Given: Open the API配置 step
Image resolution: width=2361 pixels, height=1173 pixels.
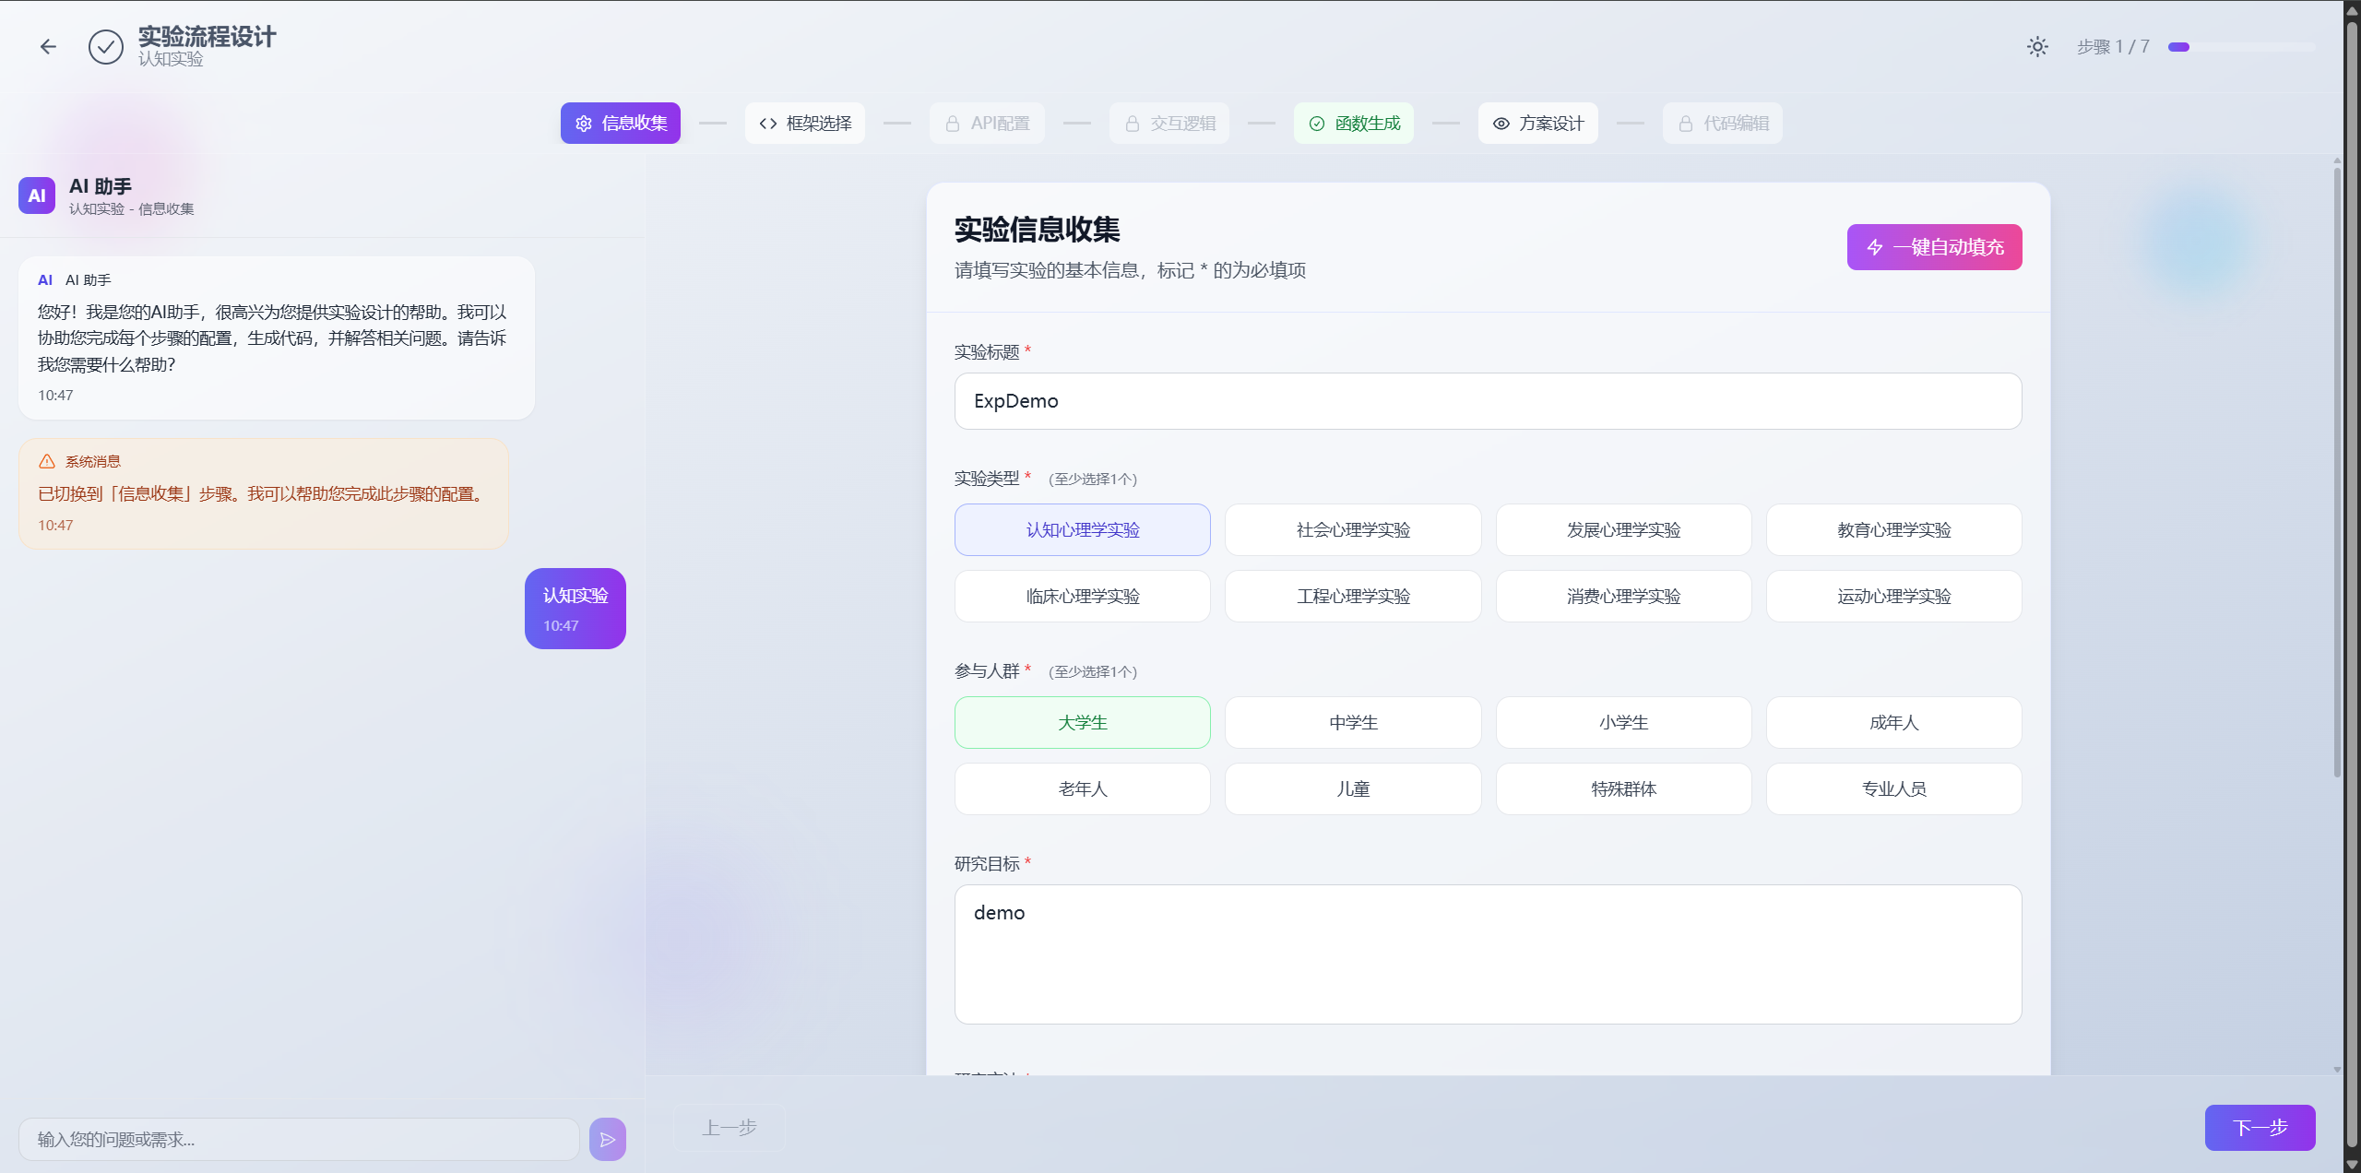Looking at the screenshot, I should [987, 123].
